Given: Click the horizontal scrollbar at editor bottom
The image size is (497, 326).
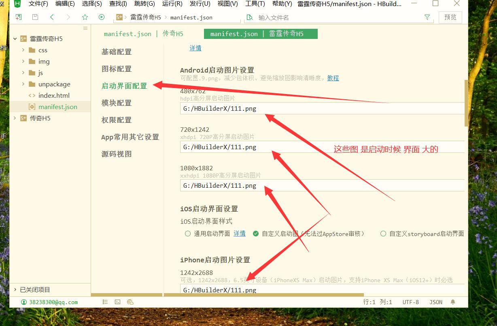Looking at the screenshot, I should point(263,295).
